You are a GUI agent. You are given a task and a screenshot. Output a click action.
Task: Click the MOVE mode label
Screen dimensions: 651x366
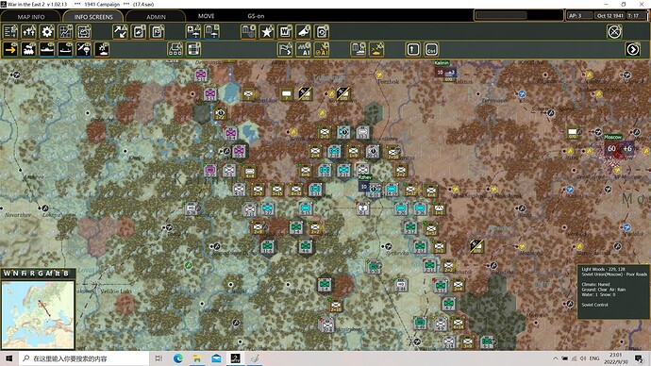(x=206, y=16)
